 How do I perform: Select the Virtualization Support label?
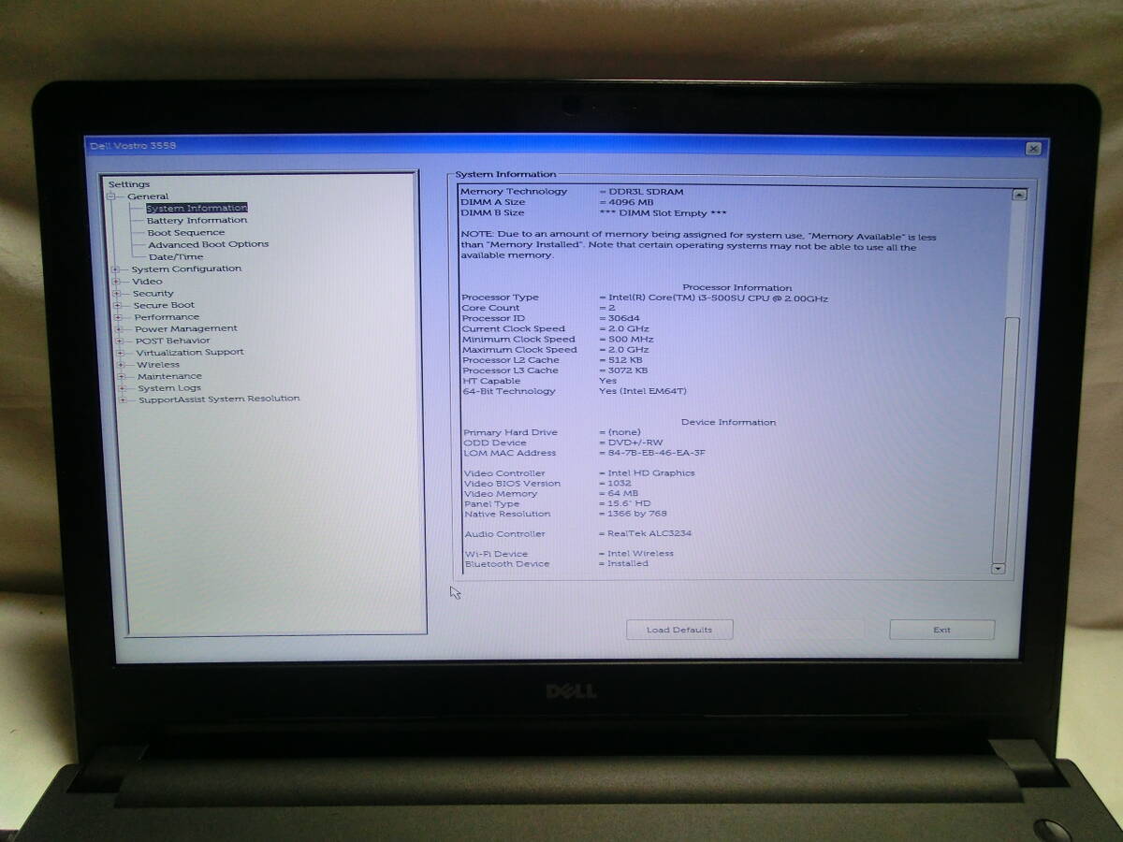click(x=190, y=353)
